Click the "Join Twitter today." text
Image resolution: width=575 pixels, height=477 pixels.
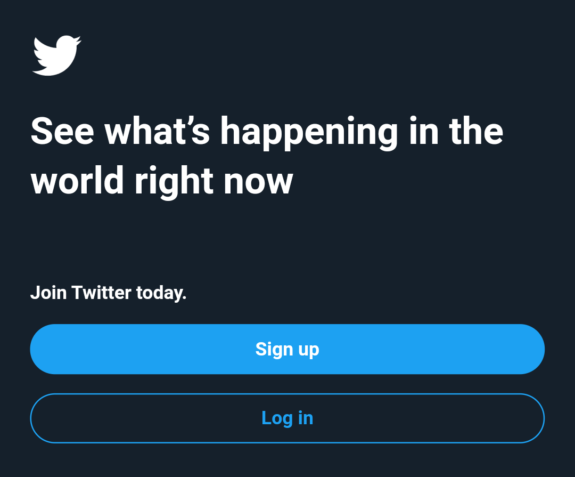tap(108, 293)
